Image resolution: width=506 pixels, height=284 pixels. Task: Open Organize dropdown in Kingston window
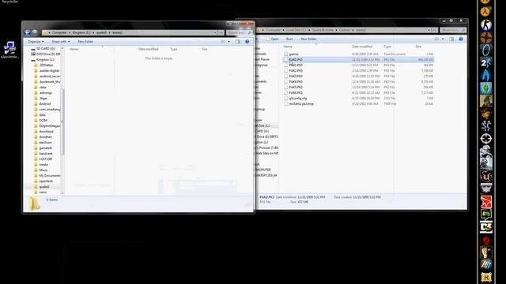click(36, 42)
